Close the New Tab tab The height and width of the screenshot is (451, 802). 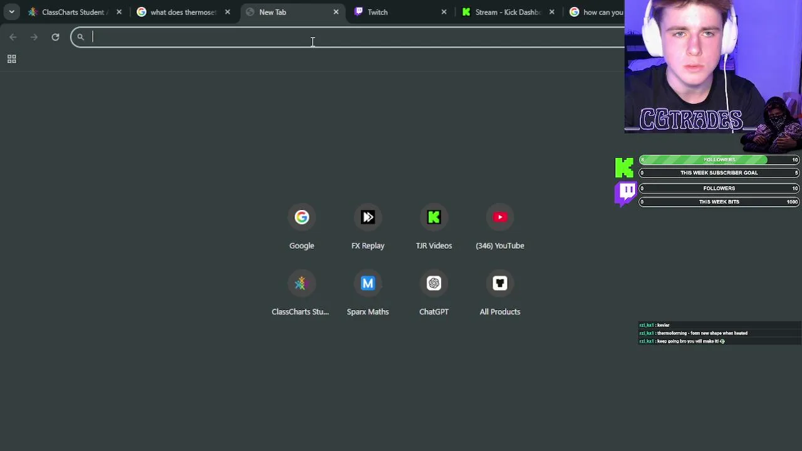tap(336, 12)
